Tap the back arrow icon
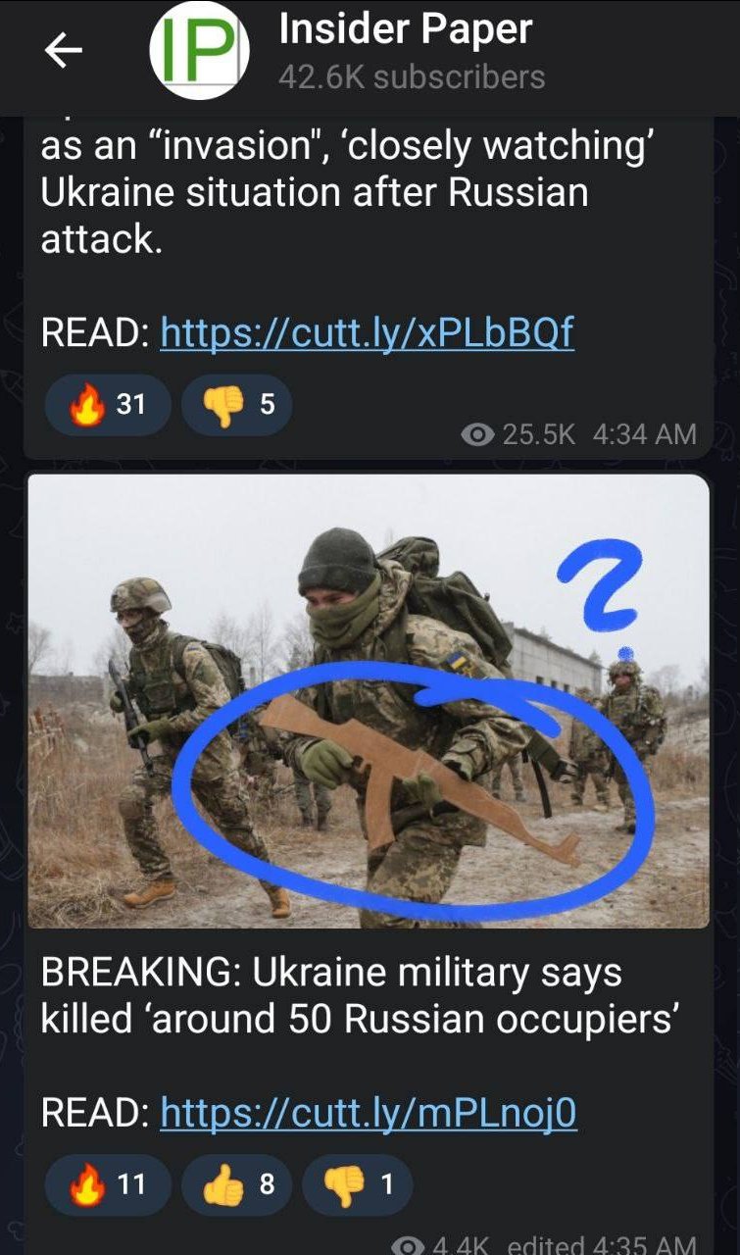740x1255 pixels. 64,52
